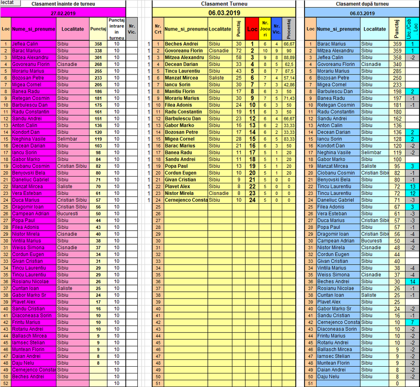
Task: Select score 67 for Filea Adonis after tournament
Action: pos(397,207)
